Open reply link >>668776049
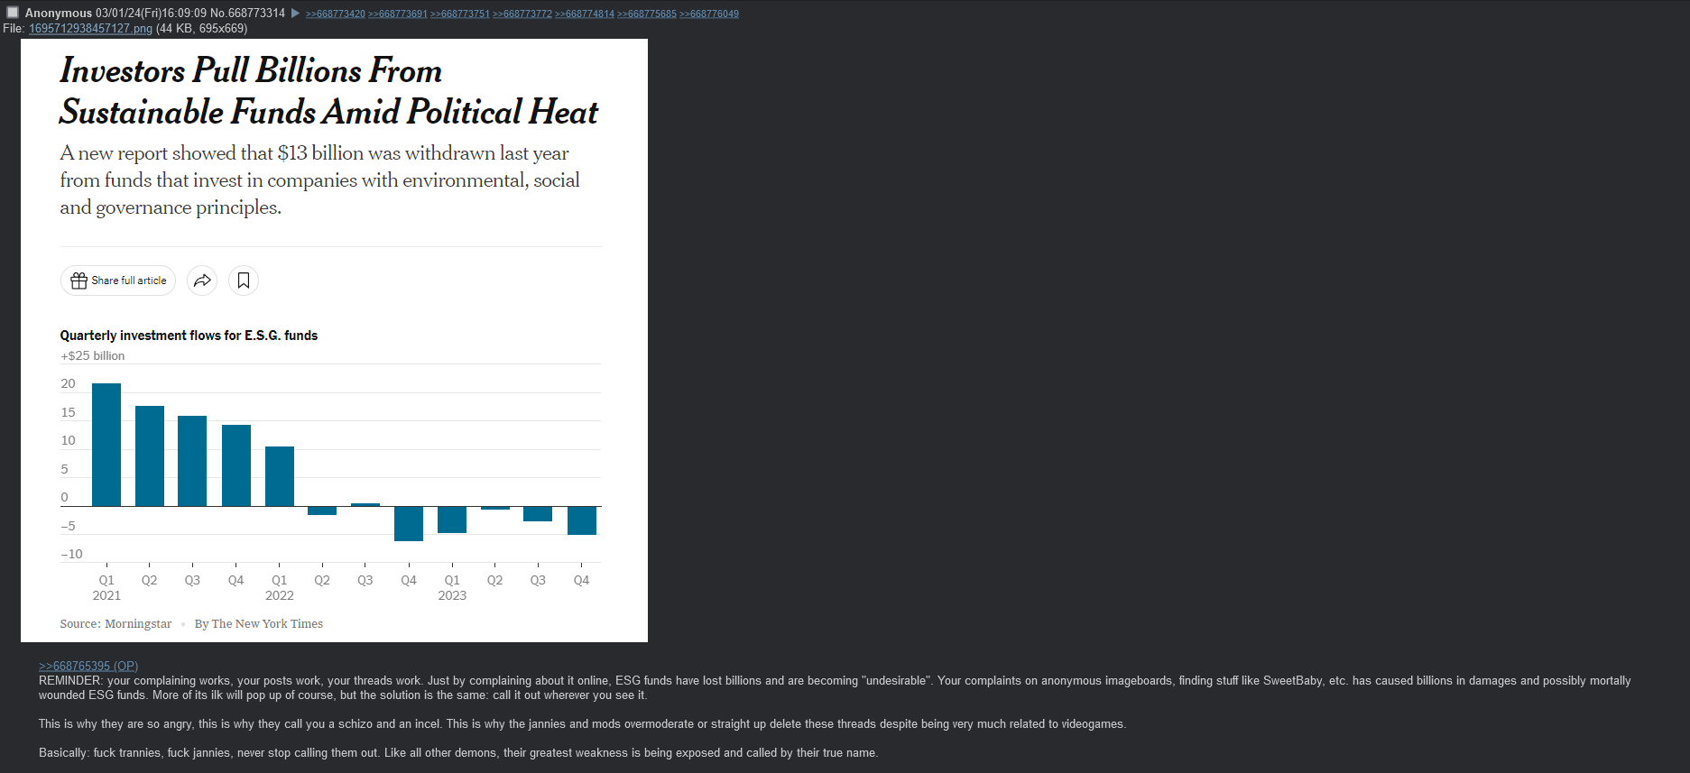Viewport: 1690px width, 773px height. (709, 14)
